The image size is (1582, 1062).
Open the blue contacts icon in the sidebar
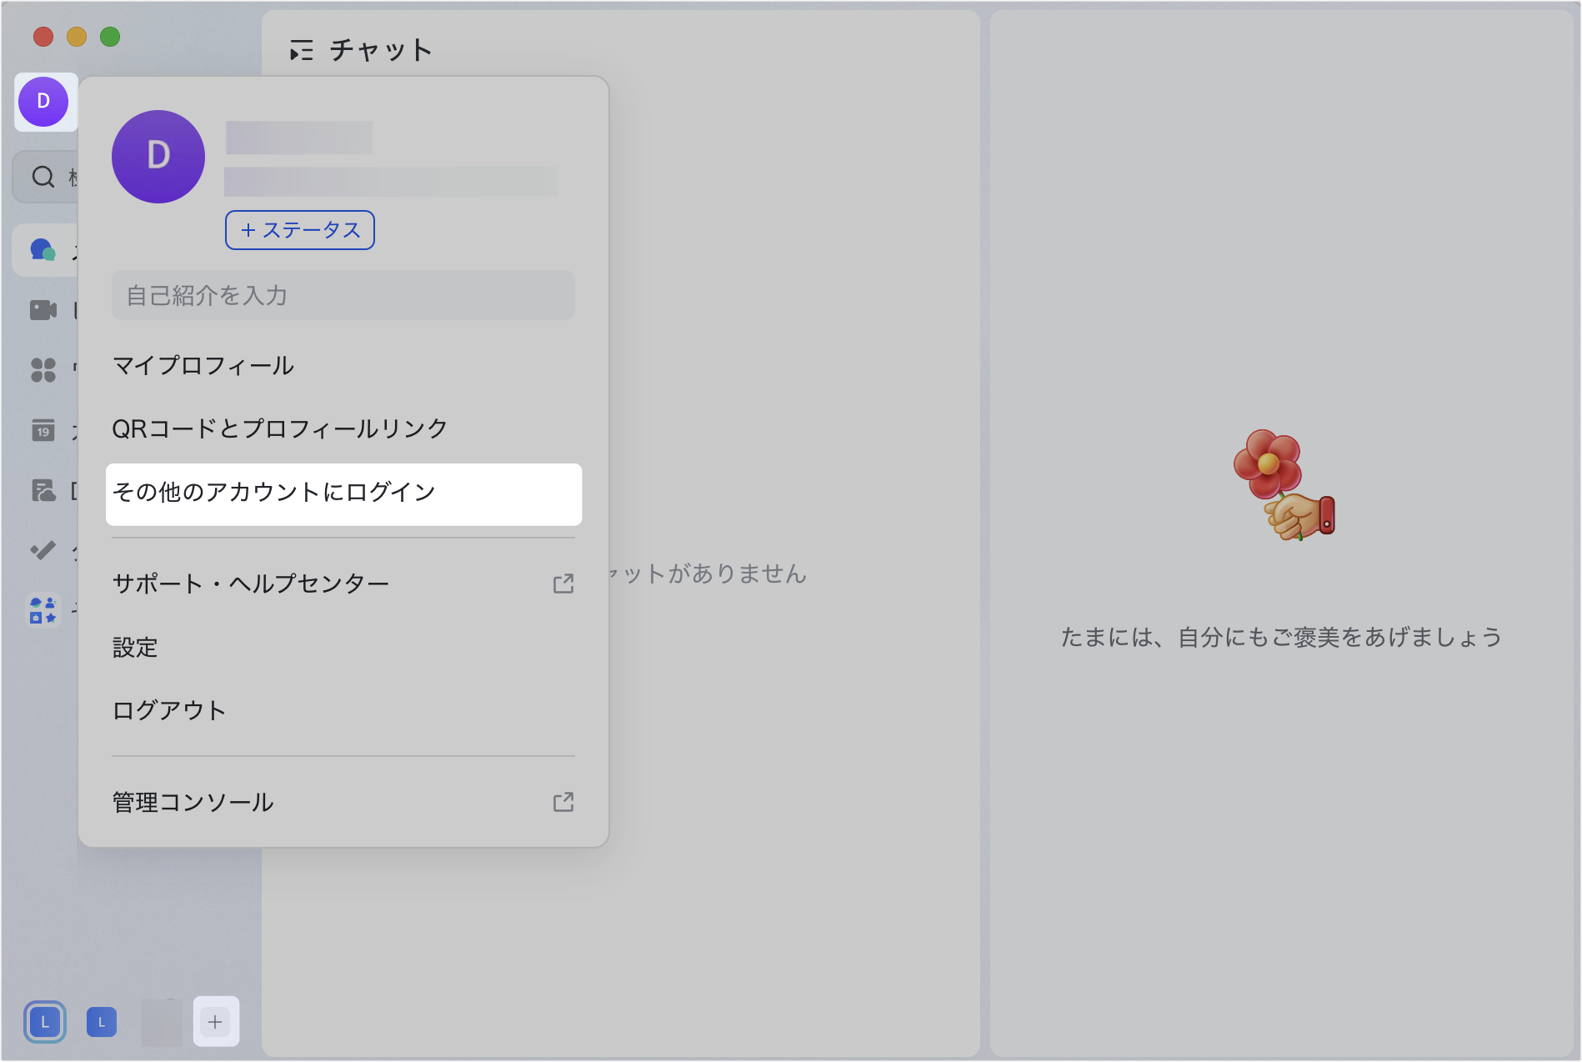point(43,610)
